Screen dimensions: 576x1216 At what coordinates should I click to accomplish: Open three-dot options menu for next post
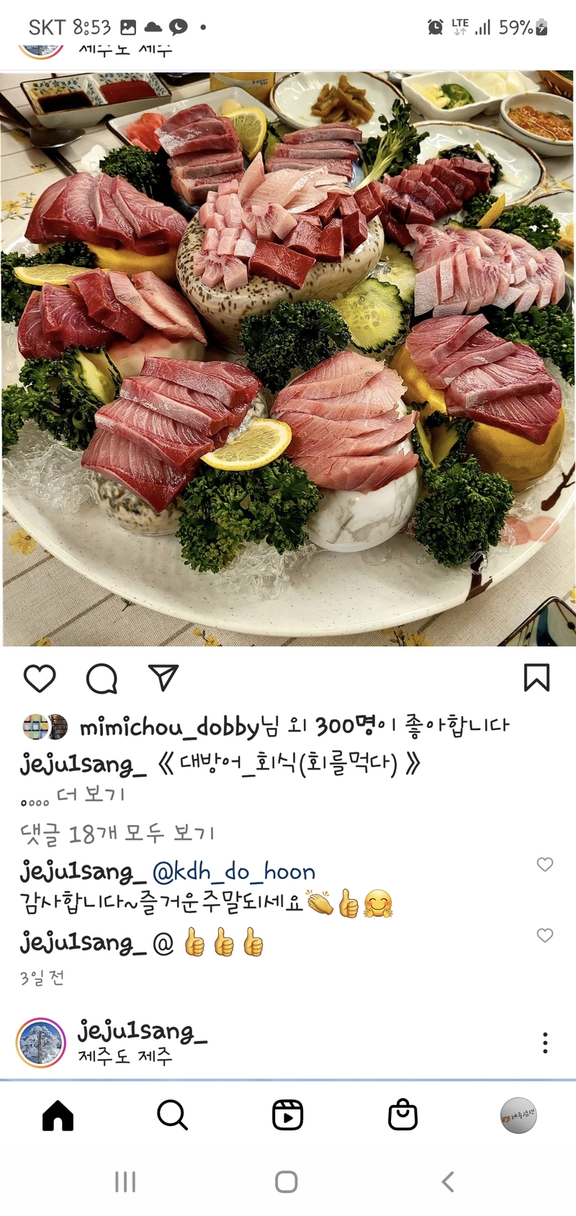coord(545,1042)
